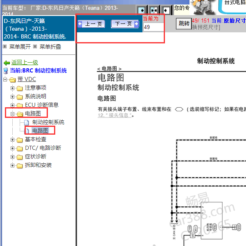This screenshot has height=246, width=246.
Task: Expand the 基本检查 folder node
Action: (x=12, y=140)
